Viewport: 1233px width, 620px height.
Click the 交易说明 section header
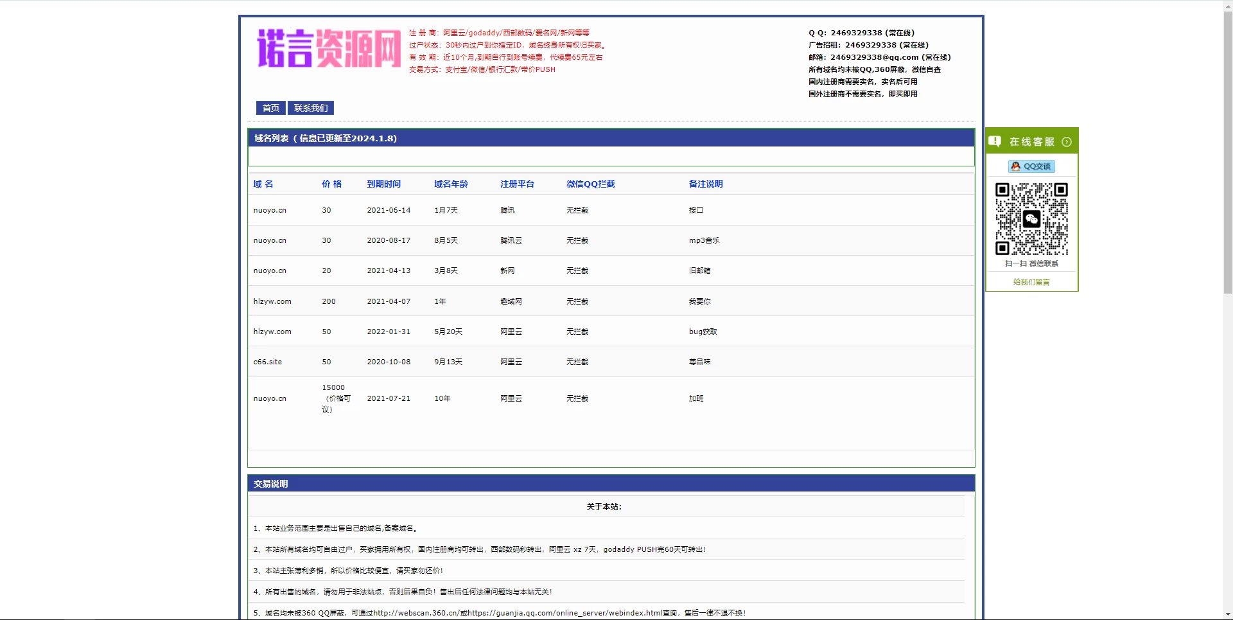click(x=611, y=484)
